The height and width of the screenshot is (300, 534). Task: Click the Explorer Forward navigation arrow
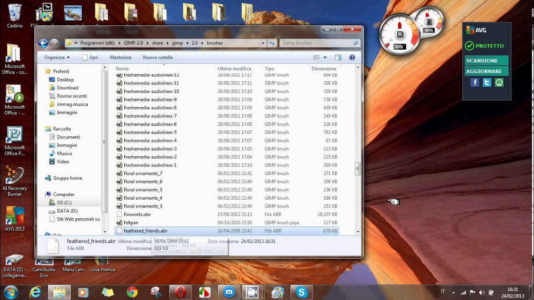pos(54,43)
